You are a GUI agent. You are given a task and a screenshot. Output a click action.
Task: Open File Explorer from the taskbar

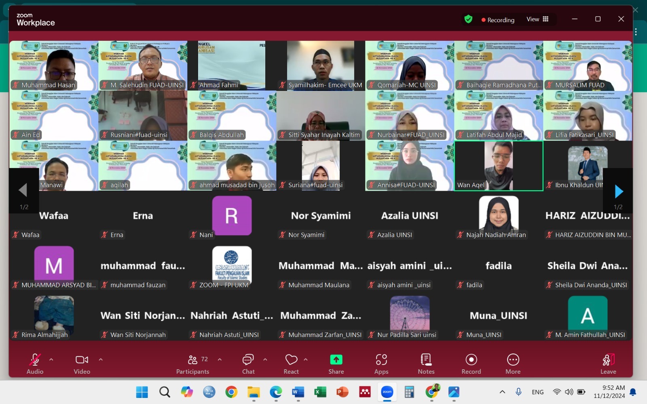click(254, 392)
